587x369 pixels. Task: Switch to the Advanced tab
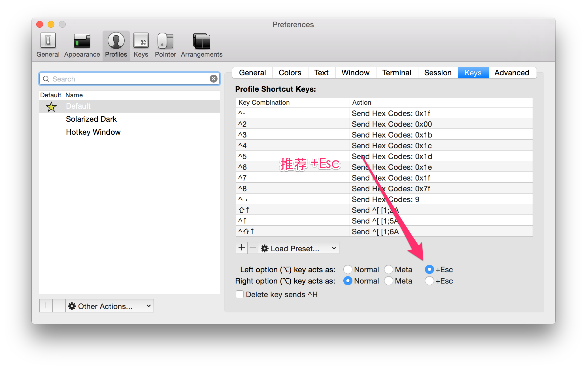(512, 73)
